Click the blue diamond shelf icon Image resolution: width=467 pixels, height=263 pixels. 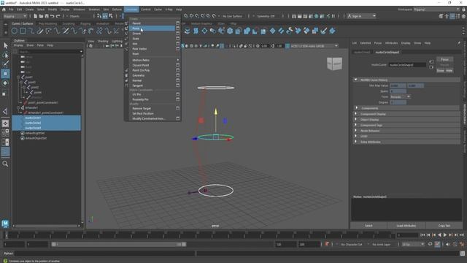click(272, 31)
